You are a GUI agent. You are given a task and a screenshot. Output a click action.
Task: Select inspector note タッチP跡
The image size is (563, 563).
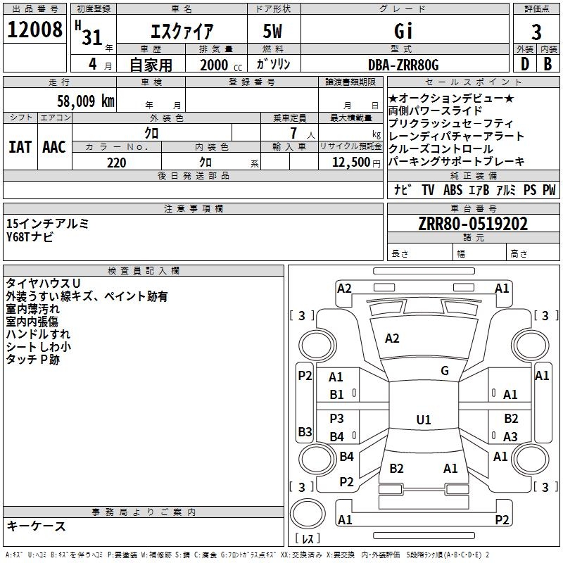pos(32,360)
